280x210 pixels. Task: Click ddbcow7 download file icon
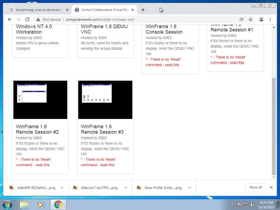coord(75,188)
